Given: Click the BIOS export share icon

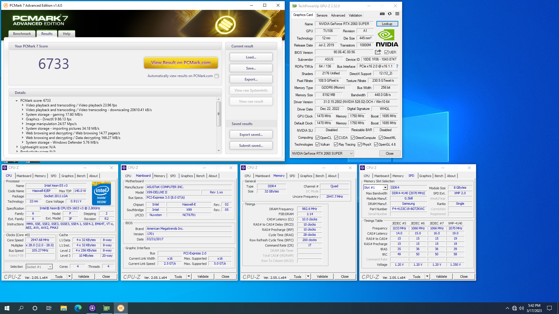Looking at the screenshot, I should [x=378, y=52].
